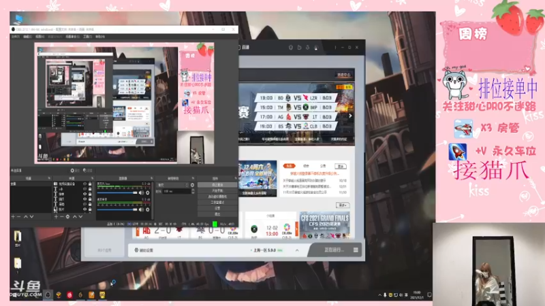
Task: Open the scene transition type dropdown
Action: pos(173,185)
